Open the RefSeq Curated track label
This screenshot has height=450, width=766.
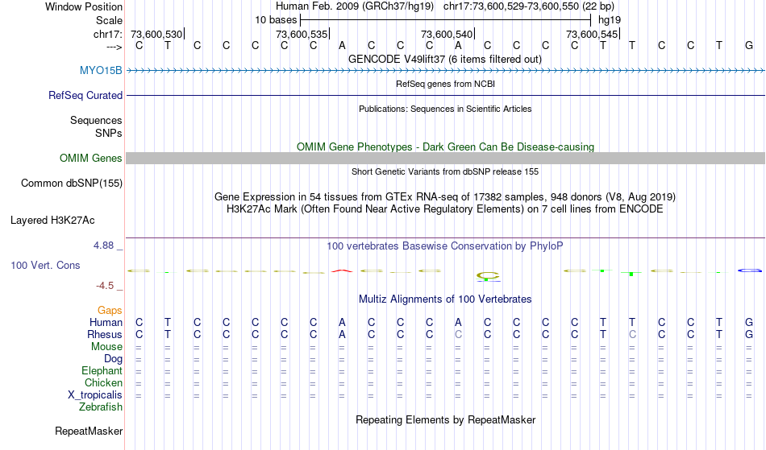coord(85,96)
